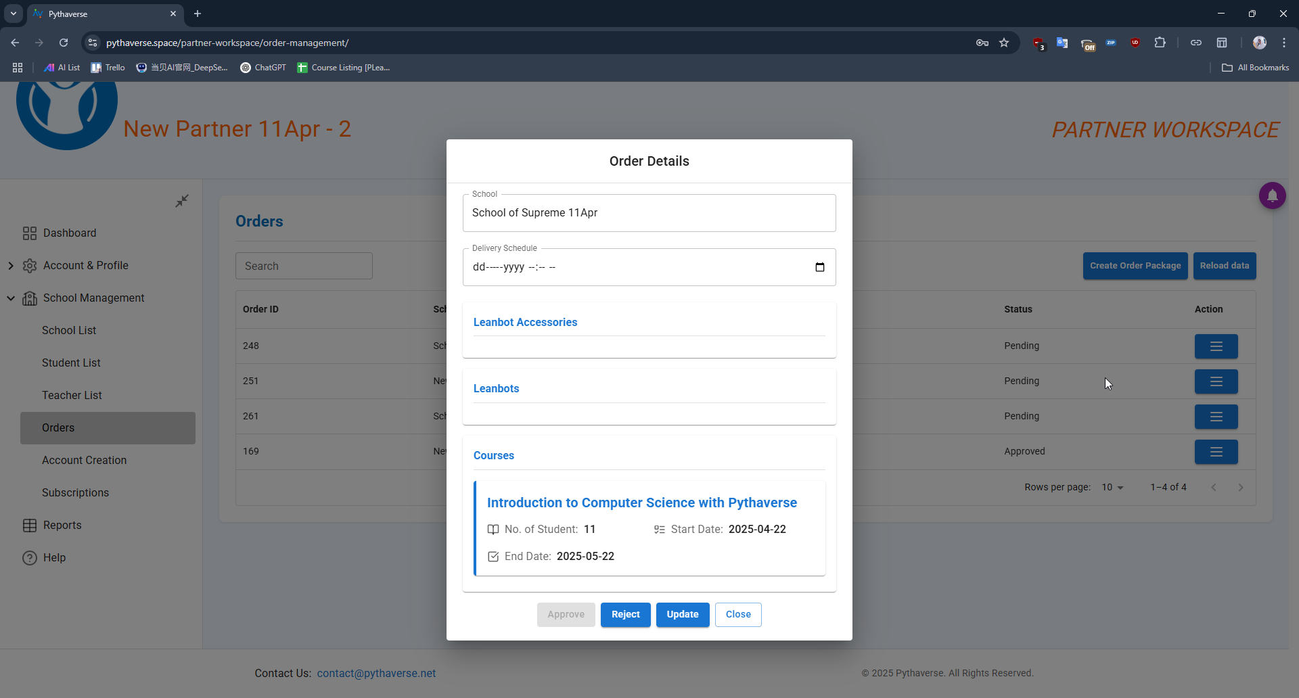Click the Approved status of order 169
This screenshot has width=1299, height=698.
click(1024, 451)
